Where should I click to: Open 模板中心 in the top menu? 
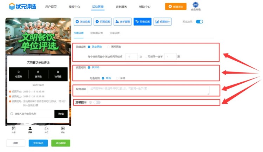point(74,7)
